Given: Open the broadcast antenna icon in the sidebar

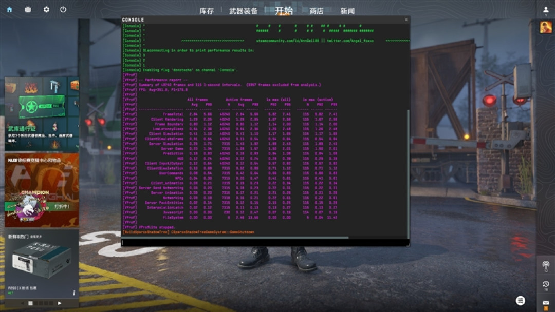Looking at the screenshot, I should coord(546,266).
